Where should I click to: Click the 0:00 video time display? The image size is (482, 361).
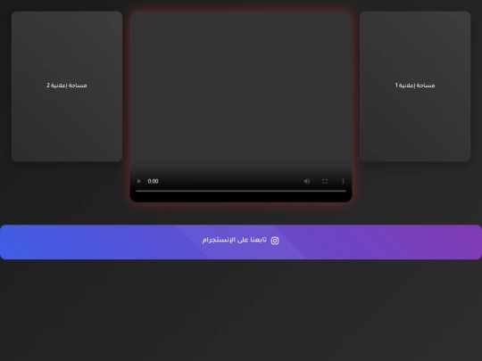pyautogui.click(x=154, y=182)
